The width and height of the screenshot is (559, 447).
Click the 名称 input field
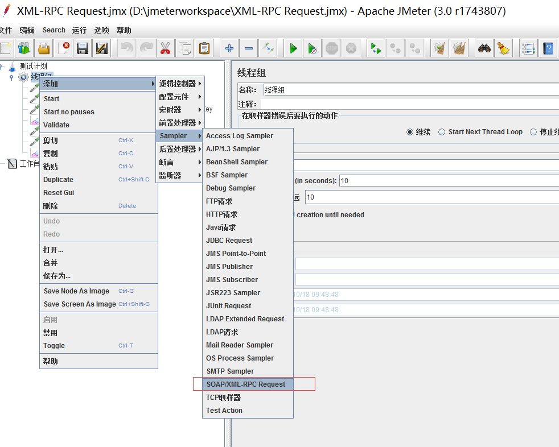411,90
